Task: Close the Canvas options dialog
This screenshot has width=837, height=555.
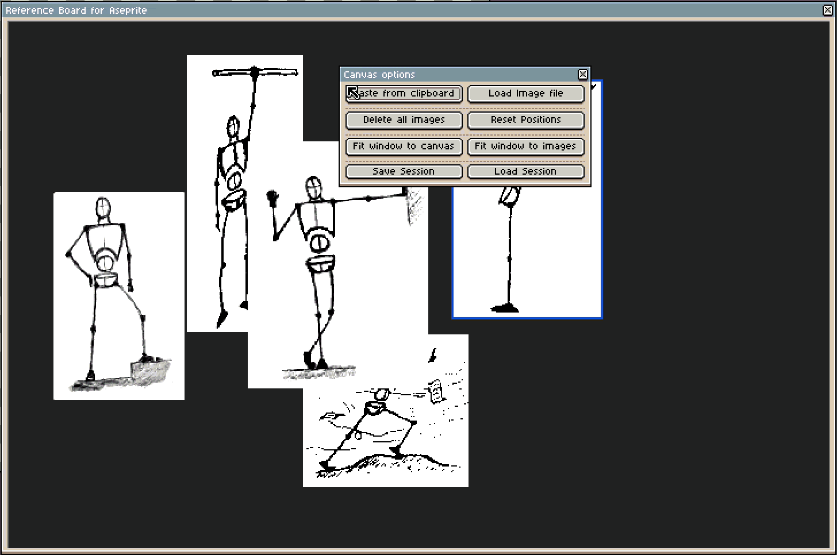Action: tap(582, 75)
